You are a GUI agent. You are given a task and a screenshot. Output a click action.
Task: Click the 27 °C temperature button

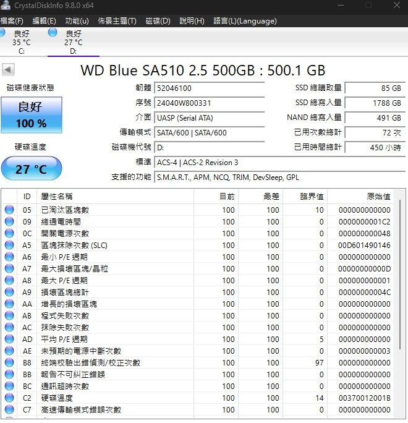[32, 169]
